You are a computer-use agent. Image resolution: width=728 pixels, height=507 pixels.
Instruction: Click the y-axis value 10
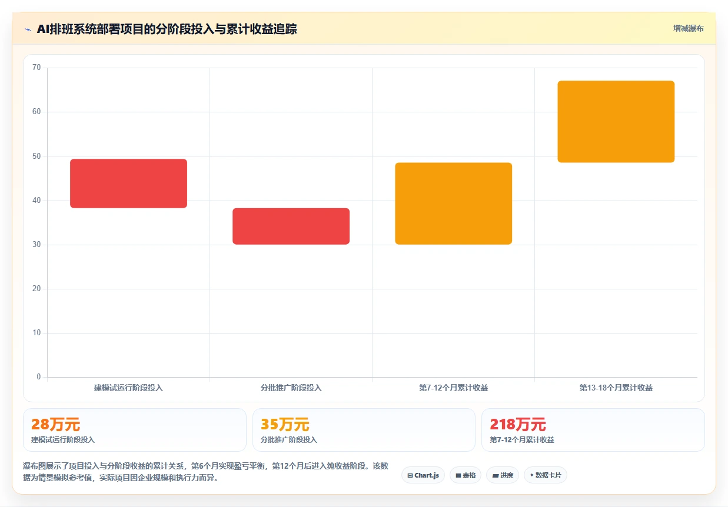36,333
